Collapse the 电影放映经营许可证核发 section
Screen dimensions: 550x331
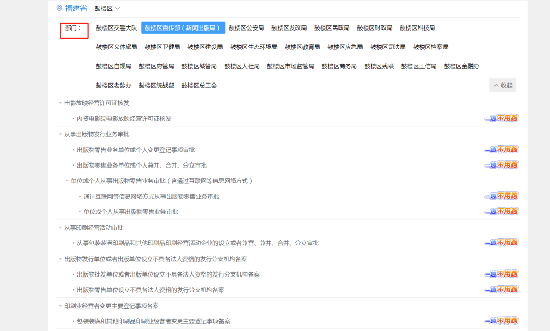(60, 103)
